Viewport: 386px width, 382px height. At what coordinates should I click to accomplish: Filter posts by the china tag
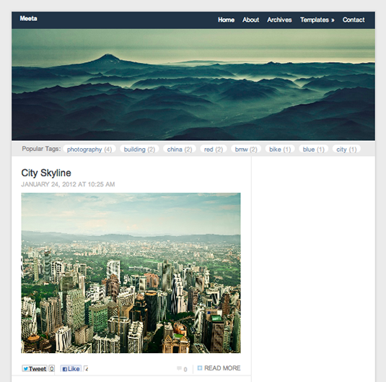[x=180, y=149]
